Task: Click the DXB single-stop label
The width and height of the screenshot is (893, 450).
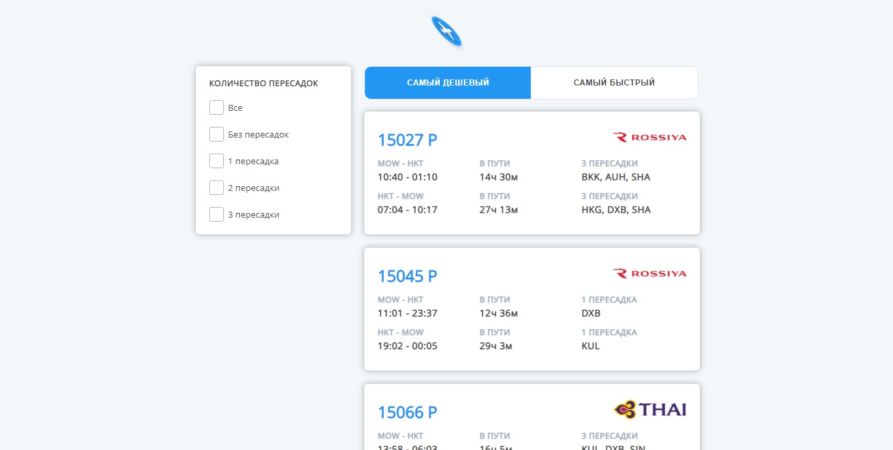Action: (x=591, y=313)
